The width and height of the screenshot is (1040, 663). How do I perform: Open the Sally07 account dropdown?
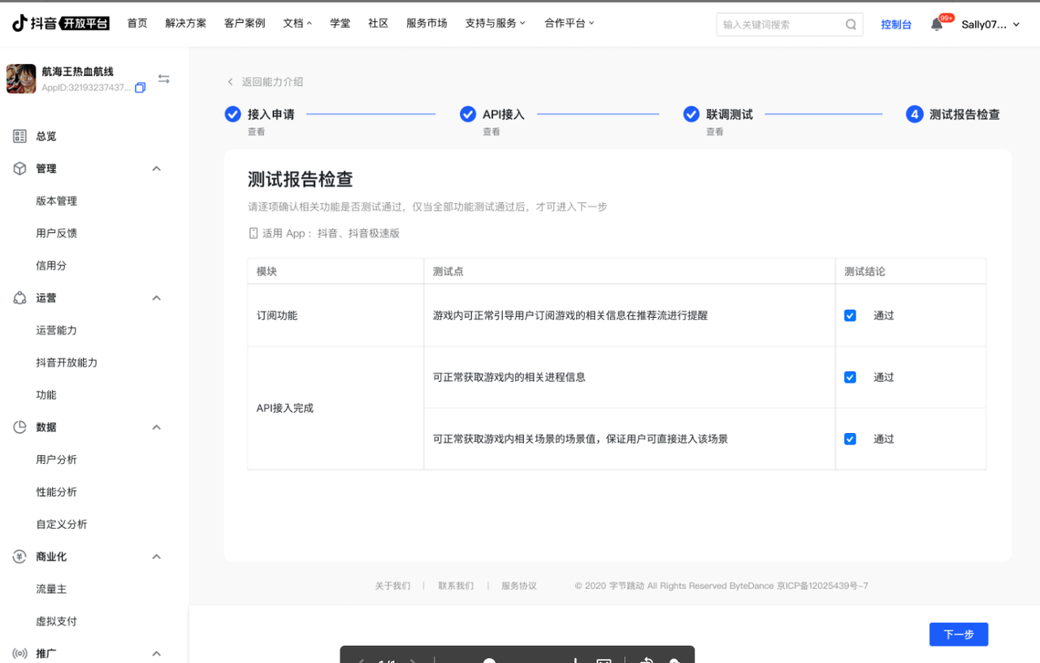[x=990, y=24]
